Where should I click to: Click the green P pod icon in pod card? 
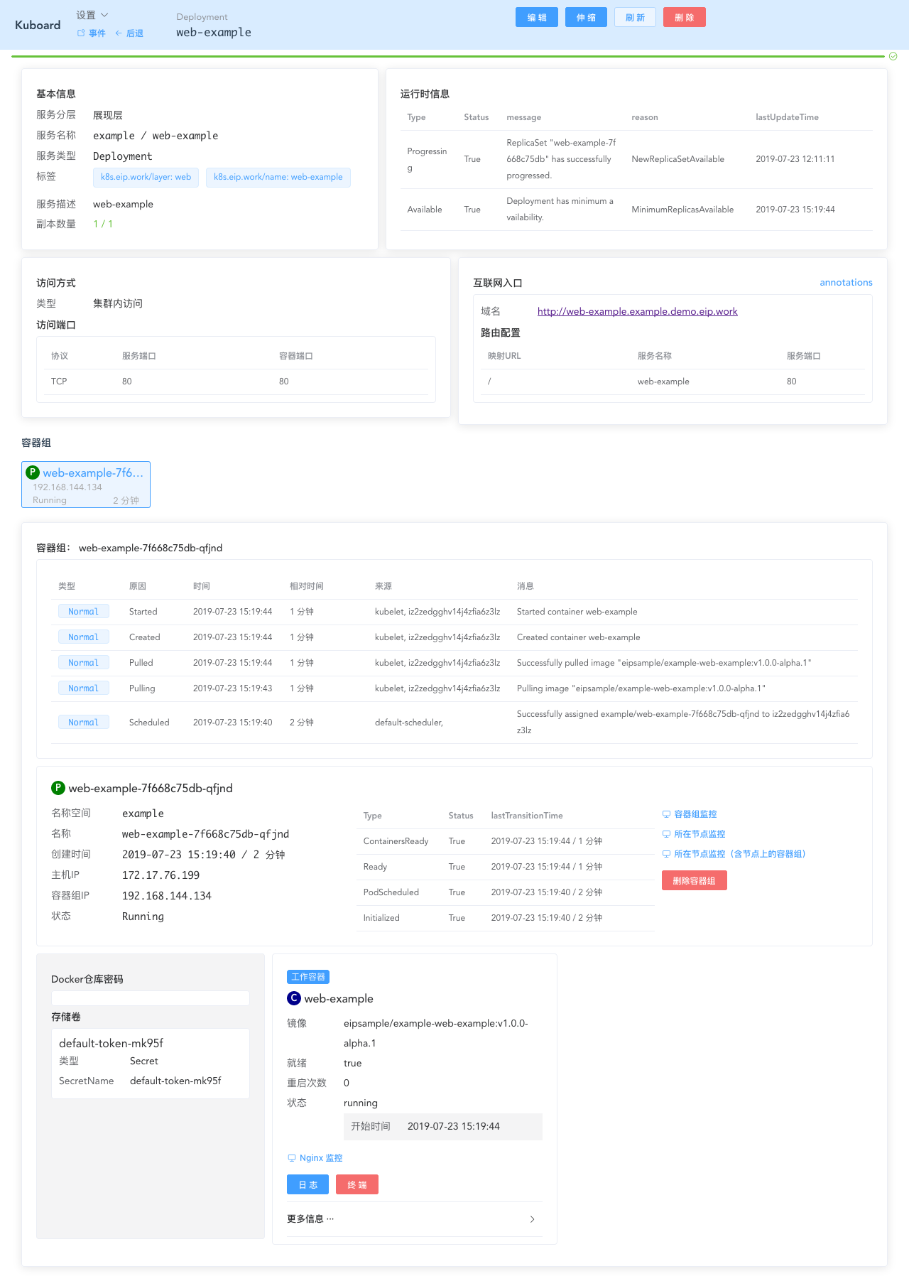(32, 472)
